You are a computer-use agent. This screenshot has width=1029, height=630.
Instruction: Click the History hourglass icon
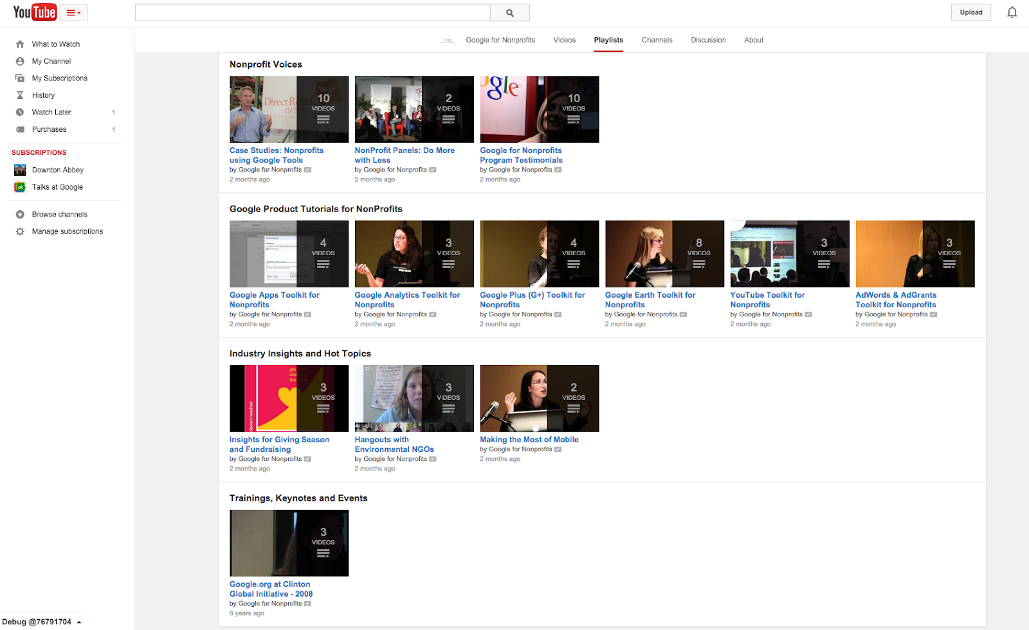20,95
